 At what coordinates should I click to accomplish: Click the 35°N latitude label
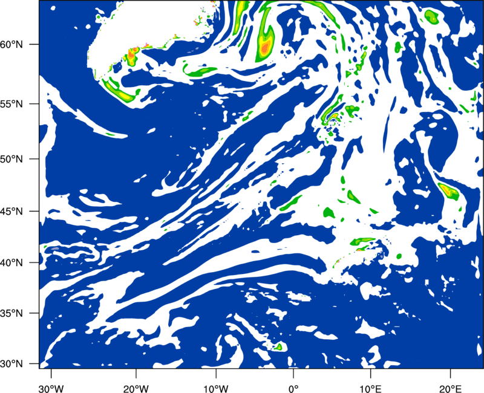pos(11,313)
